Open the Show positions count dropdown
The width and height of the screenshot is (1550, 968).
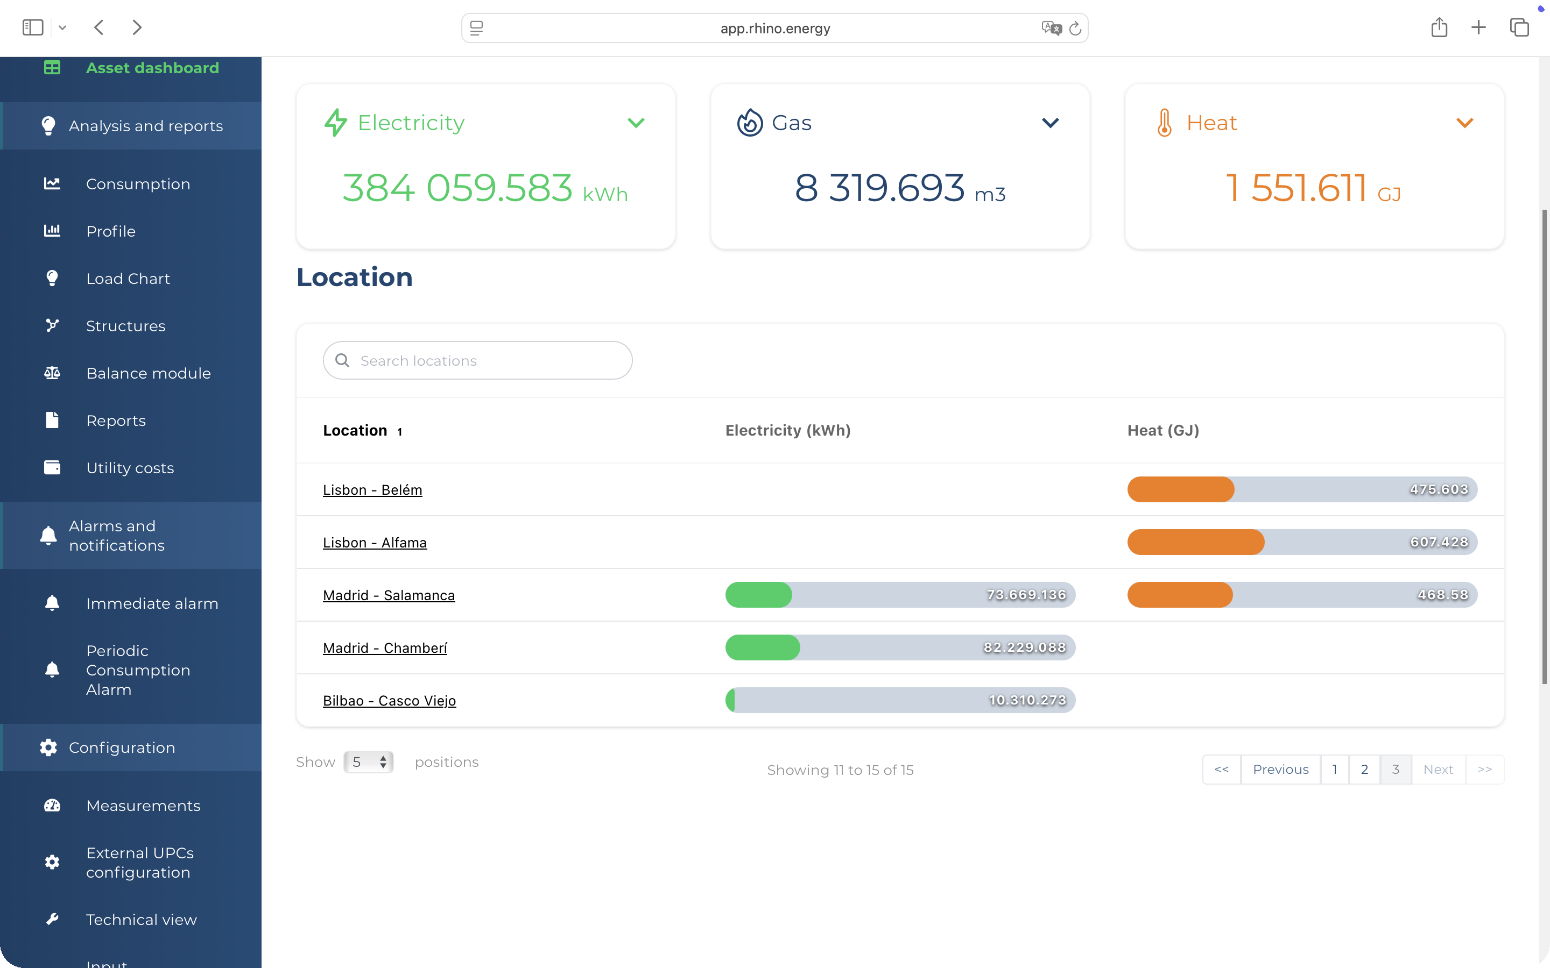(368, 762)
